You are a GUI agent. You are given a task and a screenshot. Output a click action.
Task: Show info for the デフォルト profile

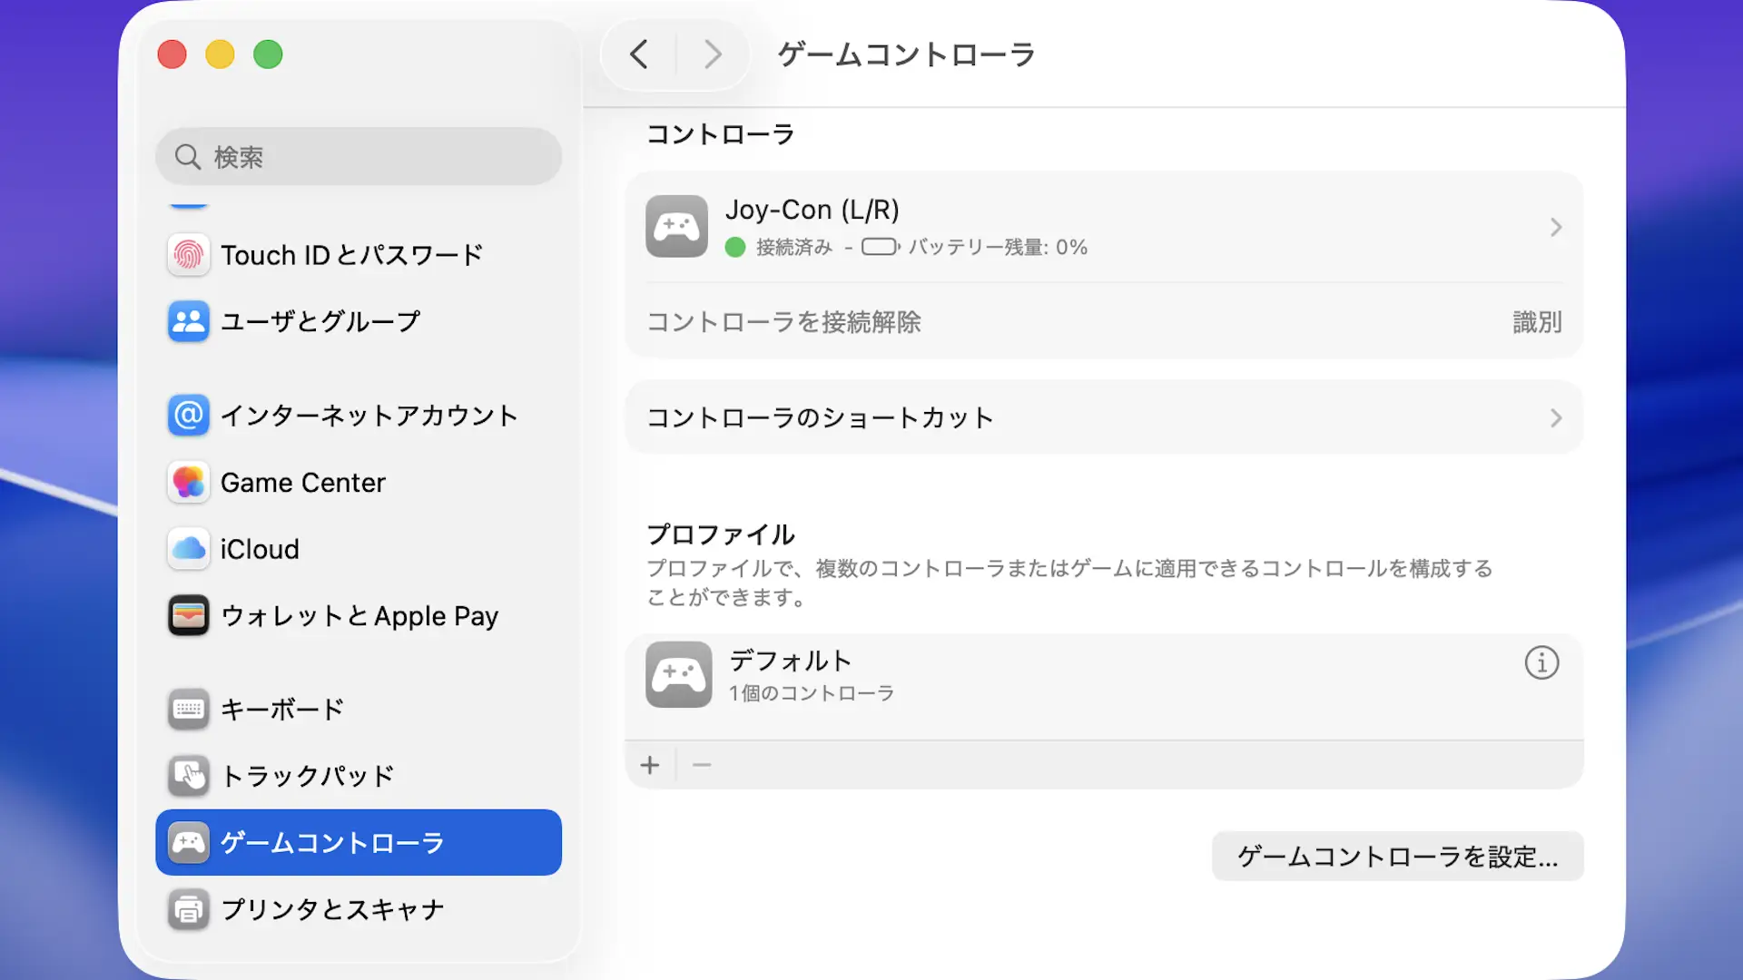(1541, 663)
